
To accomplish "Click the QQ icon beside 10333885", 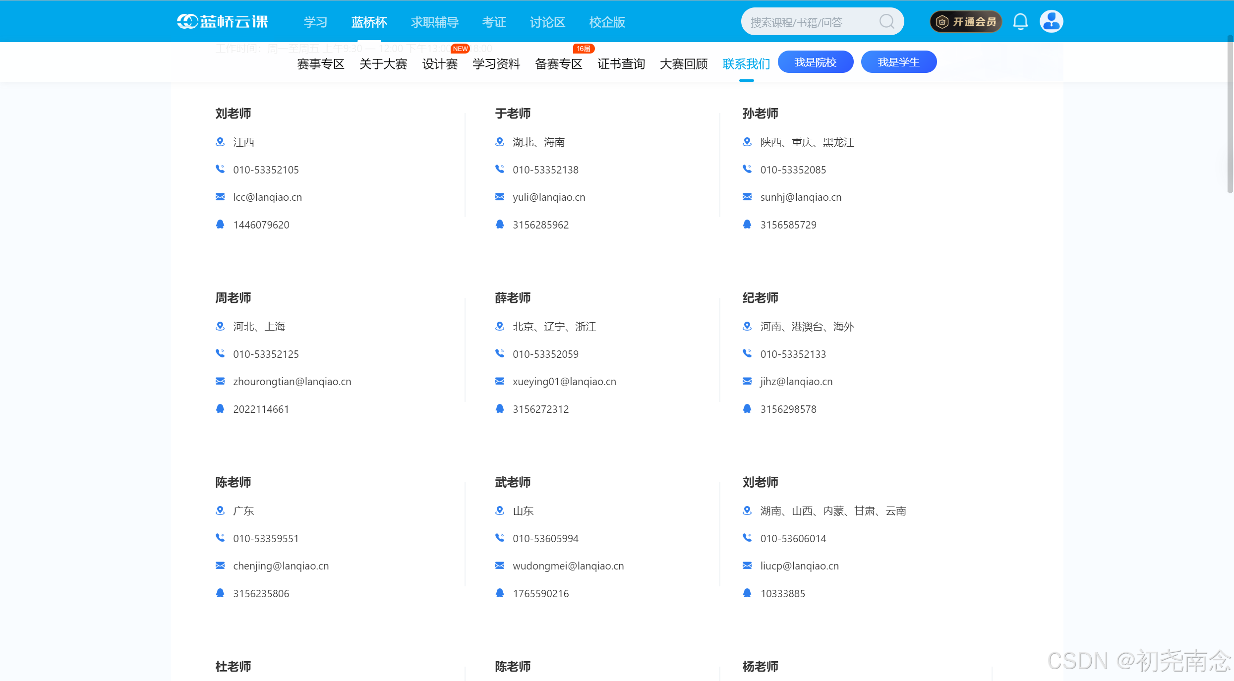I will point(747,593).
